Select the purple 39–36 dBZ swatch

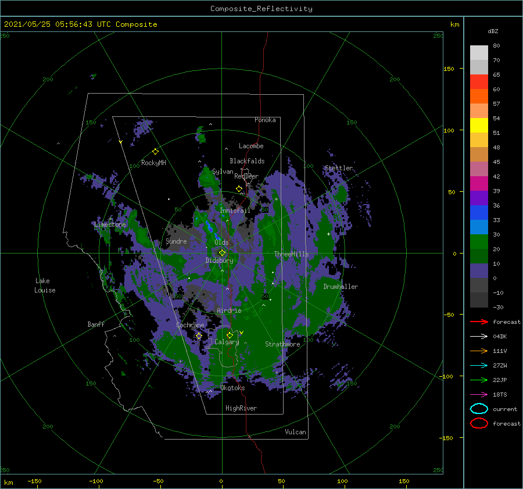[x=479, y=198]
